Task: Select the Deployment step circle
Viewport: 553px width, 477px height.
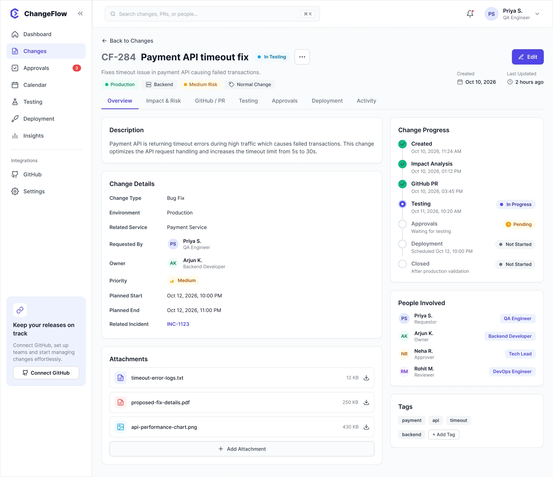Action: point(402,244)
